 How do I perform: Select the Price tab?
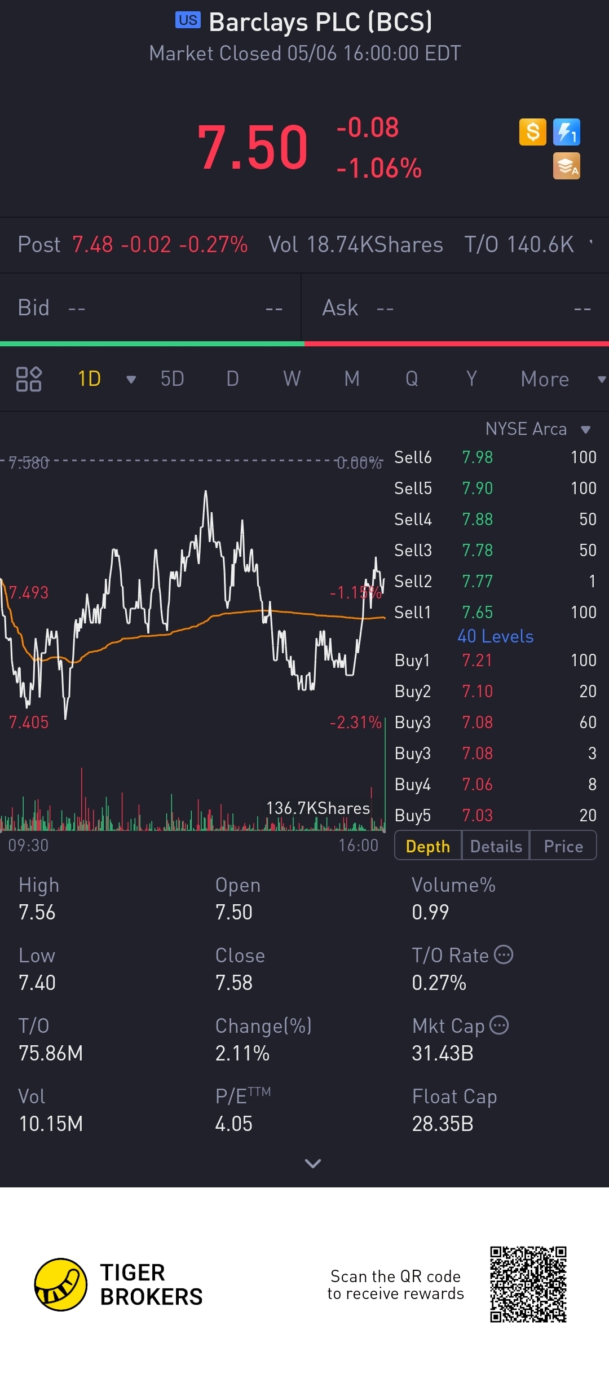click(563, 846)
